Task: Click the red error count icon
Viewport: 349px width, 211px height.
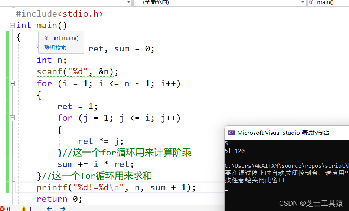Action: click(2, 208)
